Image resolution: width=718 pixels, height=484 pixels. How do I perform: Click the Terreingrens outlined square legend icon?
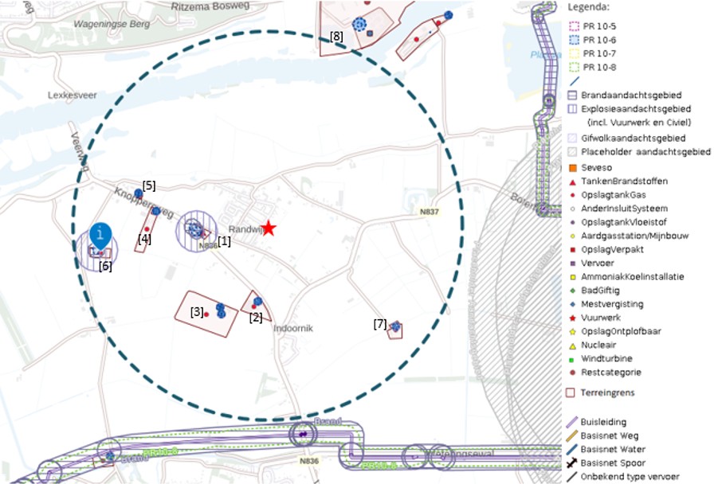pyautogui.click(x=571, y=393)
